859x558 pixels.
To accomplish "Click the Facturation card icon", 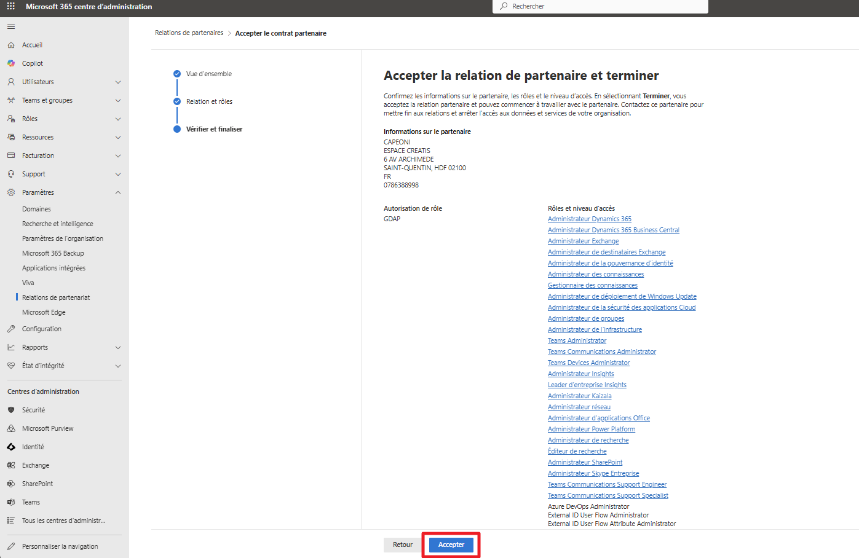I will [11, 155].
